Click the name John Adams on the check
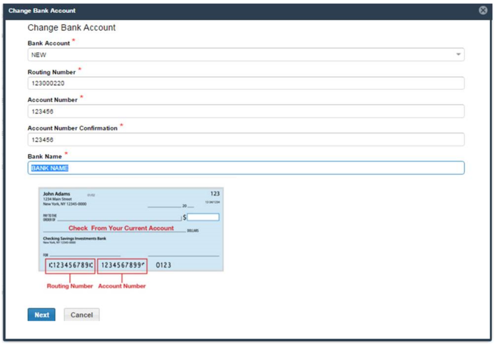Image resolution: width=497 pixels, height=346 pixels. 56,193
